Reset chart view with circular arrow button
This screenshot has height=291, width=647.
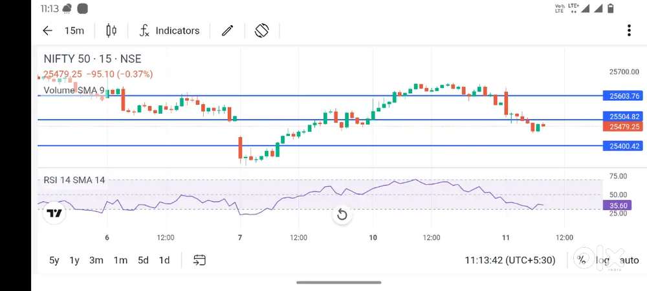pyautogui.click(x=342, y=215)
